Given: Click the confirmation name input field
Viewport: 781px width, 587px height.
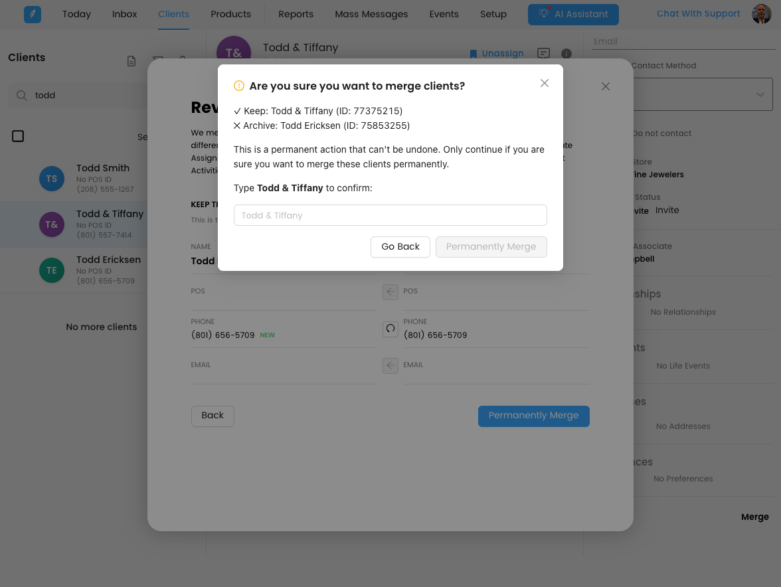Looking at the screenshot, I should (390, 215).
